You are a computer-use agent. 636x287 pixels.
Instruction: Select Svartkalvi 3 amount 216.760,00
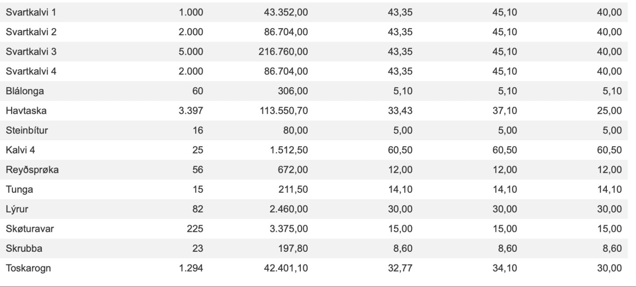point(283,52)
